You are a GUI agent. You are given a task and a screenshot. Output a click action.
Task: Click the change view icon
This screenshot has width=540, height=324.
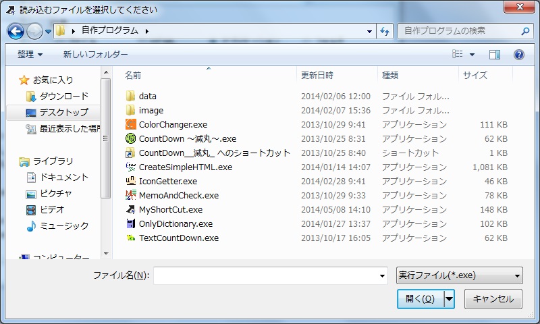tap(458, 54)
